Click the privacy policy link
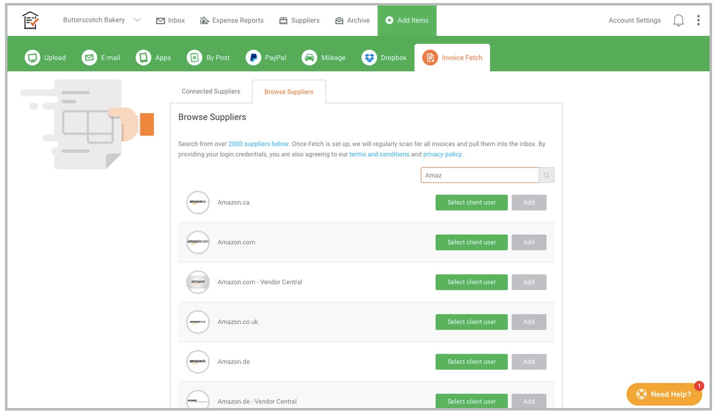717x413 pixels. coord(442,154)
